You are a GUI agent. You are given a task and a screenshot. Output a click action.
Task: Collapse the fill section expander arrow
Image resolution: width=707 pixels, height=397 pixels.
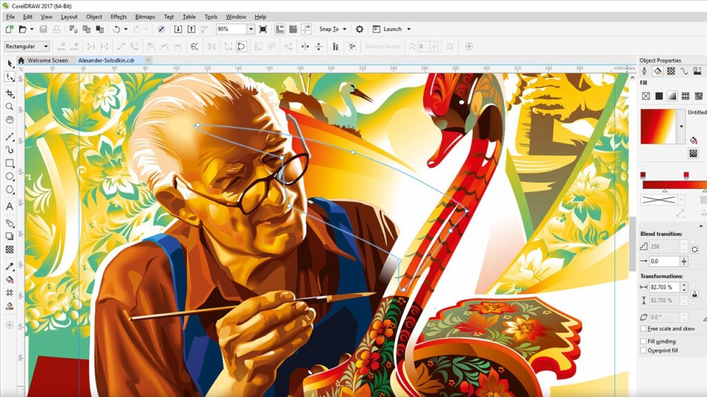click(701, 225)
